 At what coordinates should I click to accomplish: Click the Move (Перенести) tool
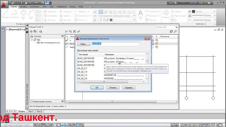click(x=50, y=12)
